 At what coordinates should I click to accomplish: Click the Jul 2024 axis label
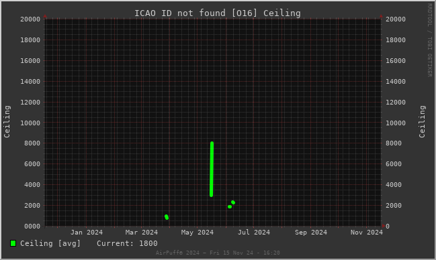(254, 233)
